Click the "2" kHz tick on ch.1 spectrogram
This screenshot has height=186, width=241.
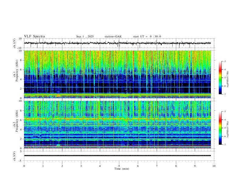coord(21,88)
